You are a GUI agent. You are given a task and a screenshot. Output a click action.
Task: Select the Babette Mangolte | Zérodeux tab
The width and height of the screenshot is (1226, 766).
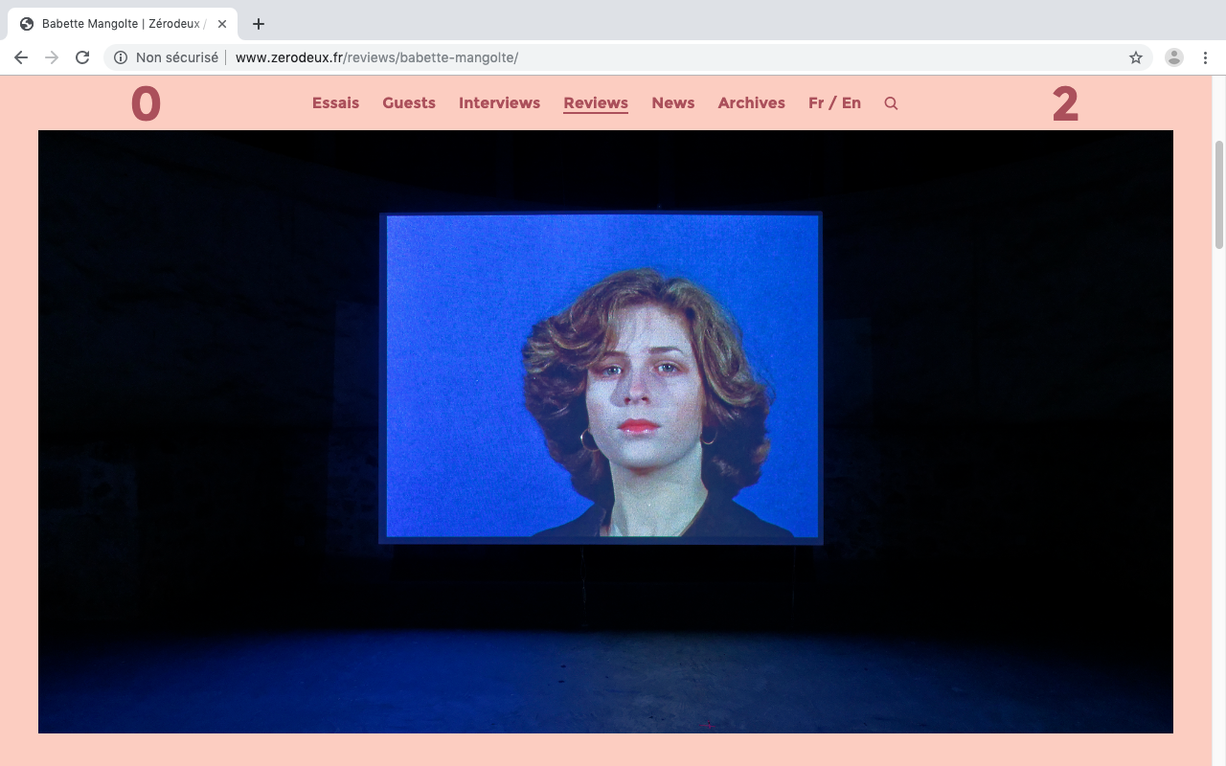pyautogui.click(x=123, y=24)
